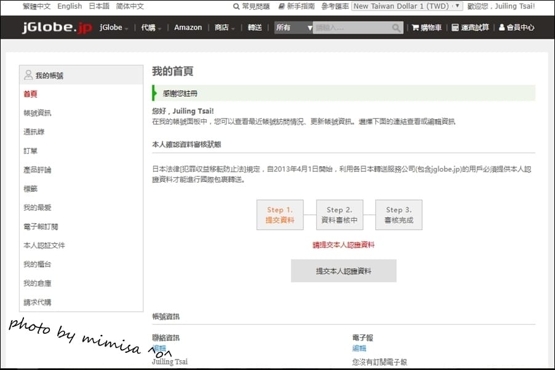Expand the 所有 search category dropdown

click(293, 27)
